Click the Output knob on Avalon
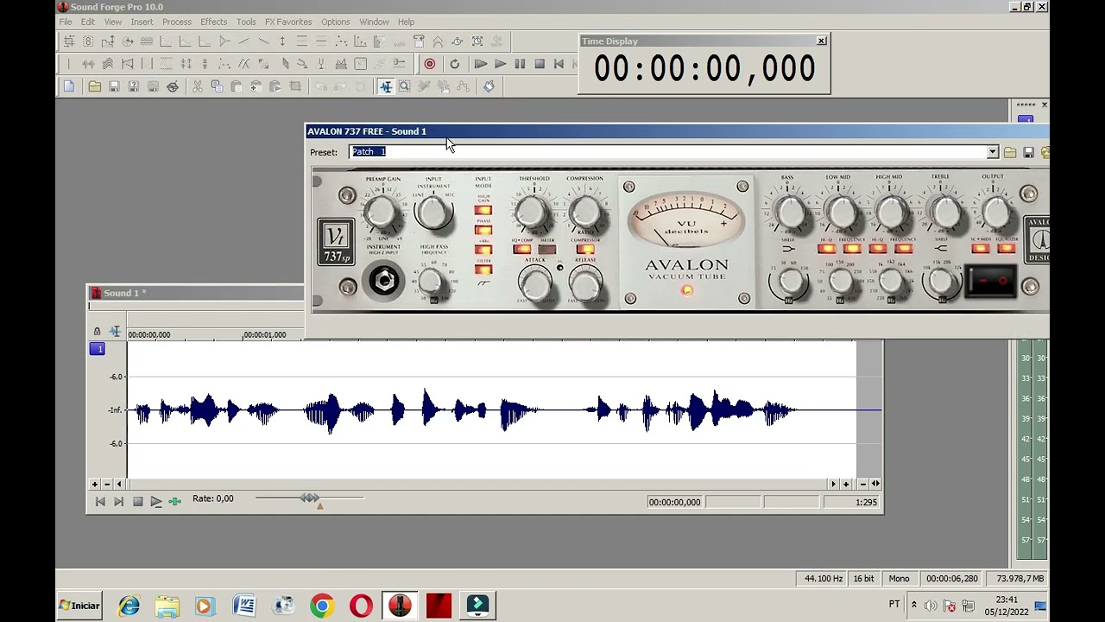Screen dimensions: 1105x622 (x=995, y=212)
